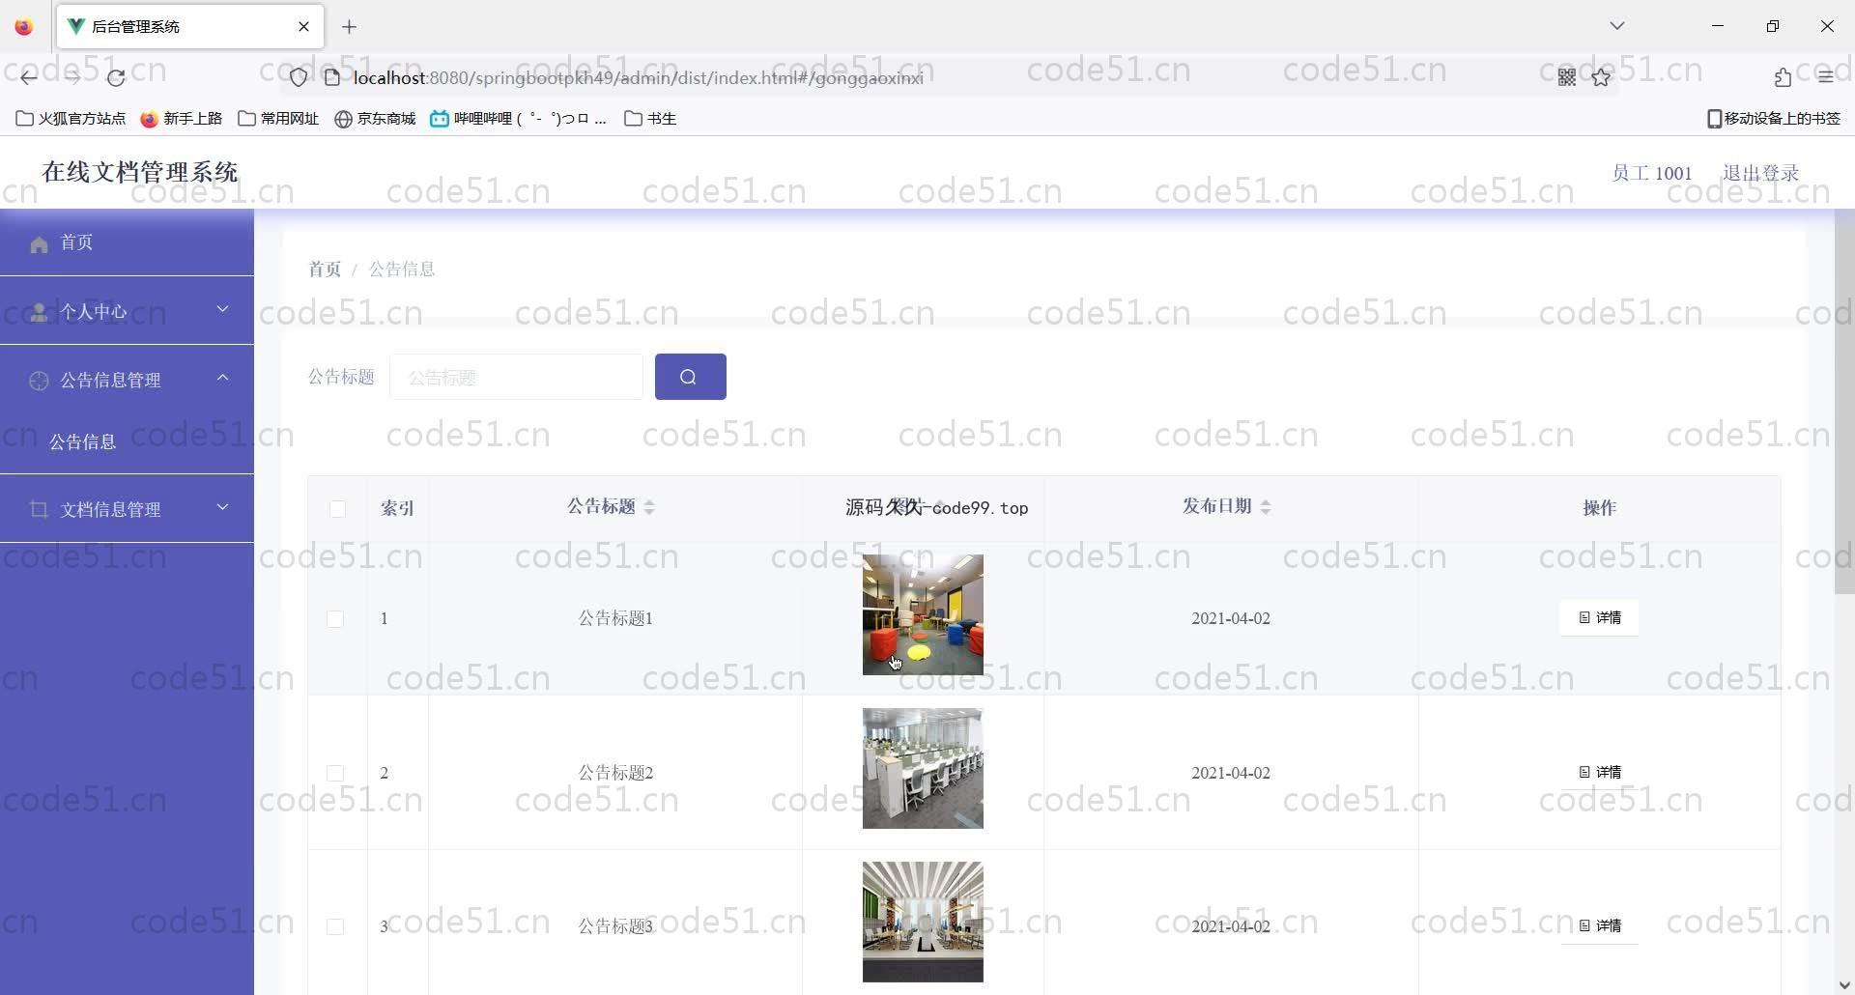The width and height of the screenshot is (1855, 995).
Task: Click the 索引 column header
Action: [397, 508]
